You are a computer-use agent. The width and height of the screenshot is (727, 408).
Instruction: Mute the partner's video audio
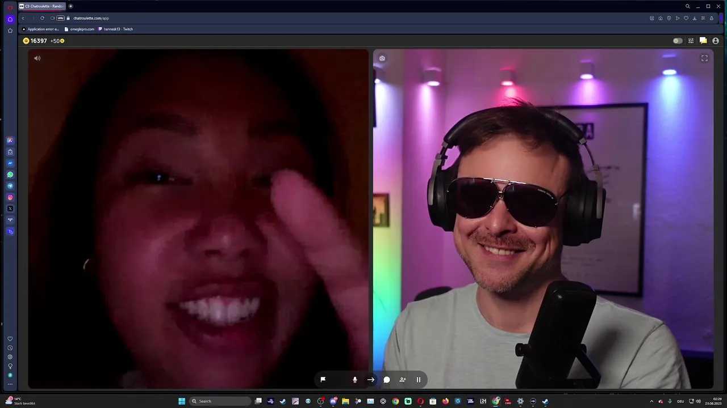[x=37, y=58]
